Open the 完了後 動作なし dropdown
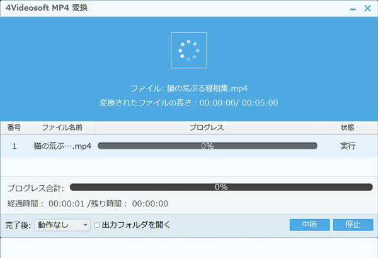Viewport: 378px width, 258px height. [63, 225]
